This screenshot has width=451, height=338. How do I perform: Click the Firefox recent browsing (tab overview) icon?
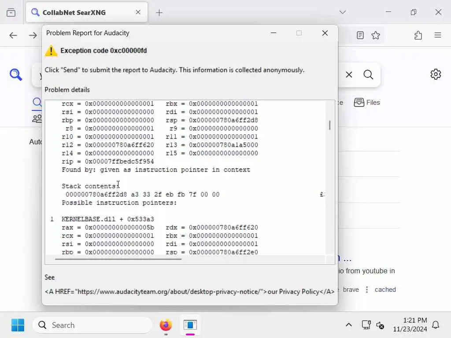click(x=11, y=13)
